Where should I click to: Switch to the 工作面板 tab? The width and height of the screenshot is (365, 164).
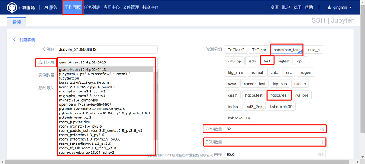coord(73,7)
